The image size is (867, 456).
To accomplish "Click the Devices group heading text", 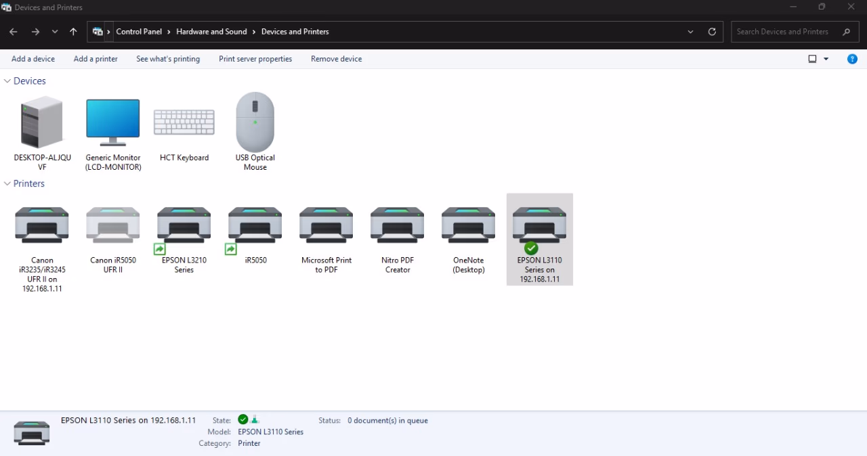I will coord(30,81).
